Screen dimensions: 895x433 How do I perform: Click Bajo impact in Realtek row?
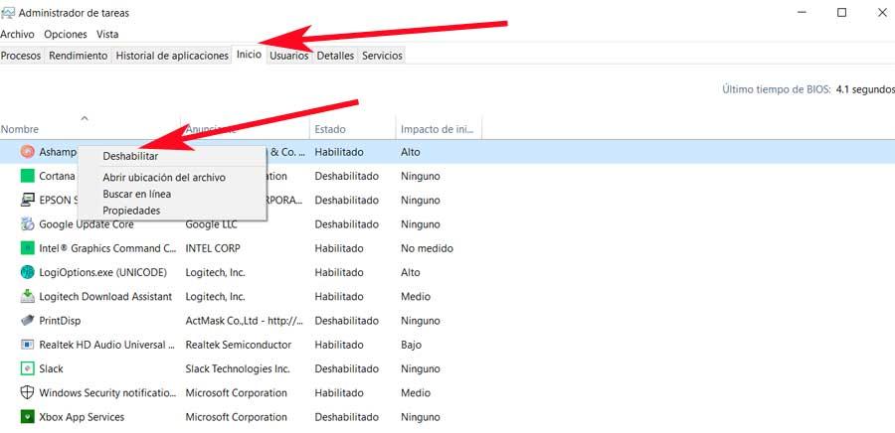coord(411,345)
